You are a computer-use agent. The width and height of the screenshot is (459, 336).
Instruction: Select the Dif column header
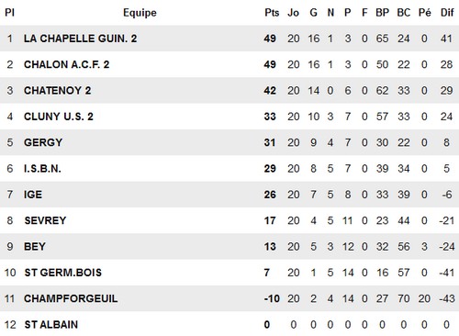447,13
